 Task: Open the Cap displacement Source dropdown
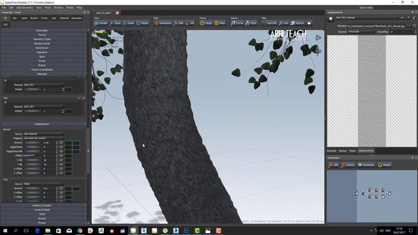44,184
